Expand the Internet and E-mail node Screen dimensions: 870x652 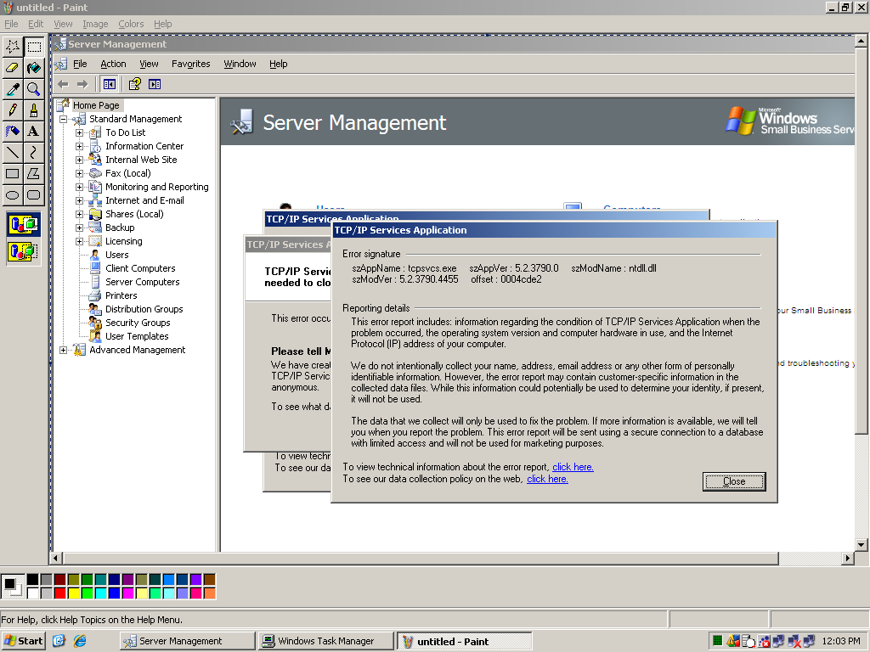coord(79,200)
